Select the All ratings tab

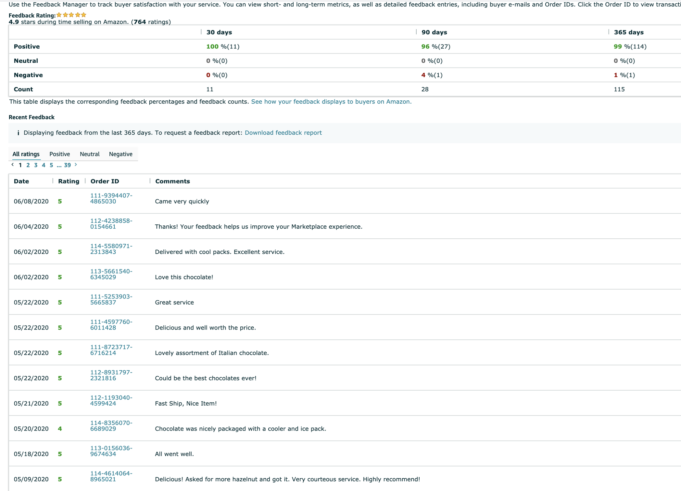pos(26,154)
